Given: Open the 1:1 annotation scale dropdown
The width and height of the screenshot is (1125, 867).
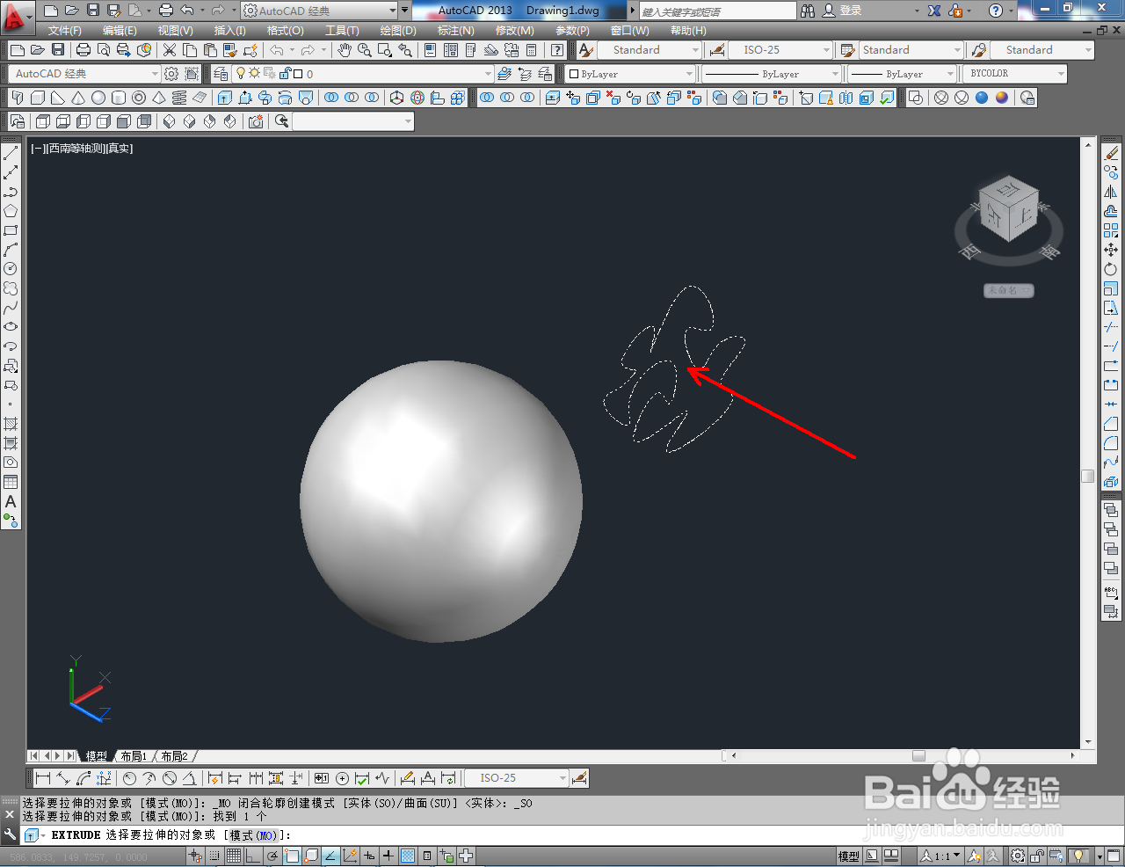Looking at the screenshot, I should tap(940, 856).
